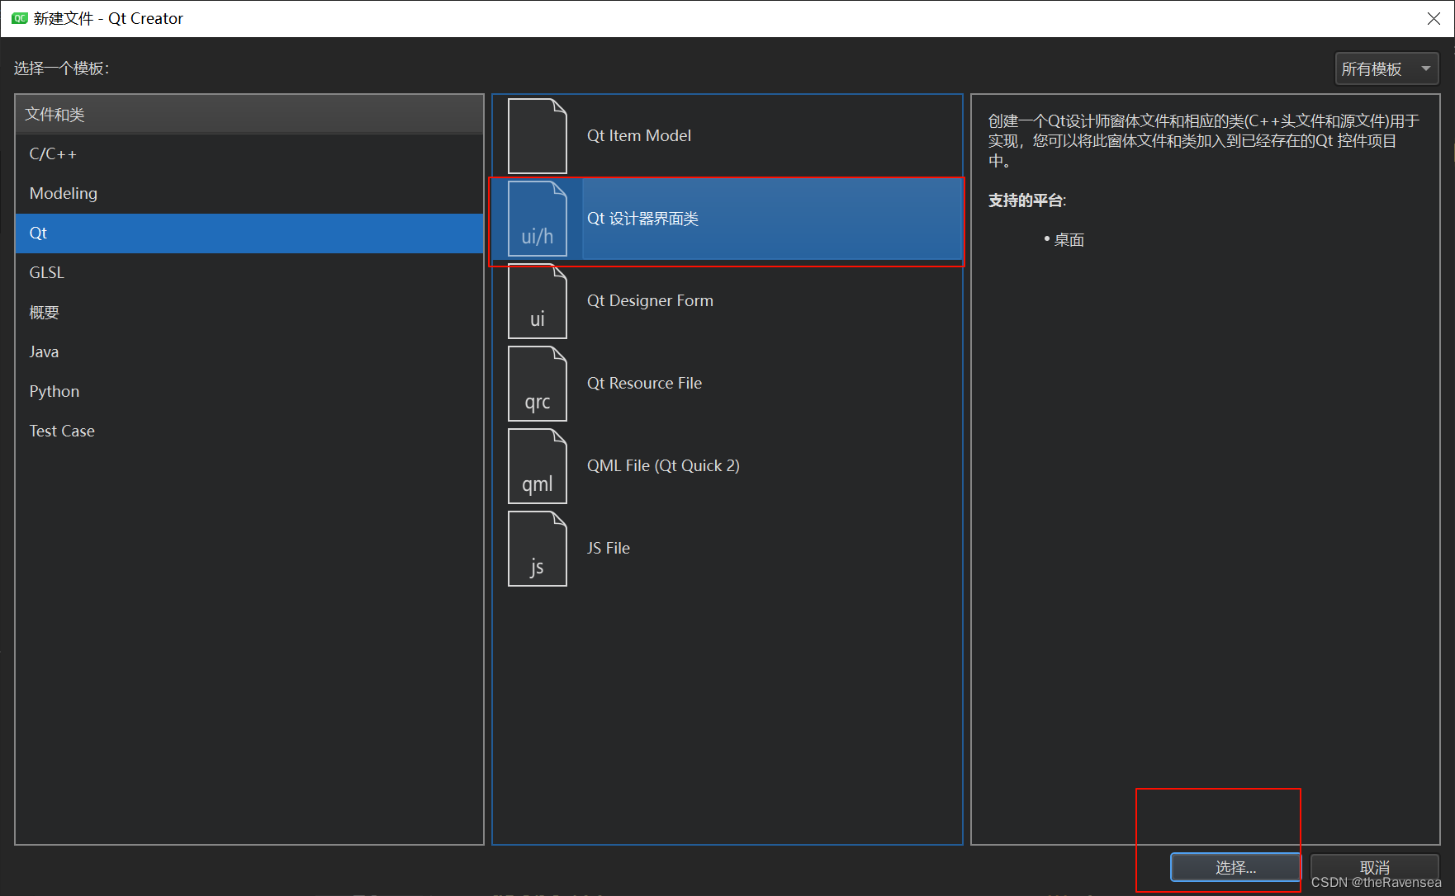Choose the Python category
Image resolution: width=1455 pixels, height=896 pixels.
249,392
